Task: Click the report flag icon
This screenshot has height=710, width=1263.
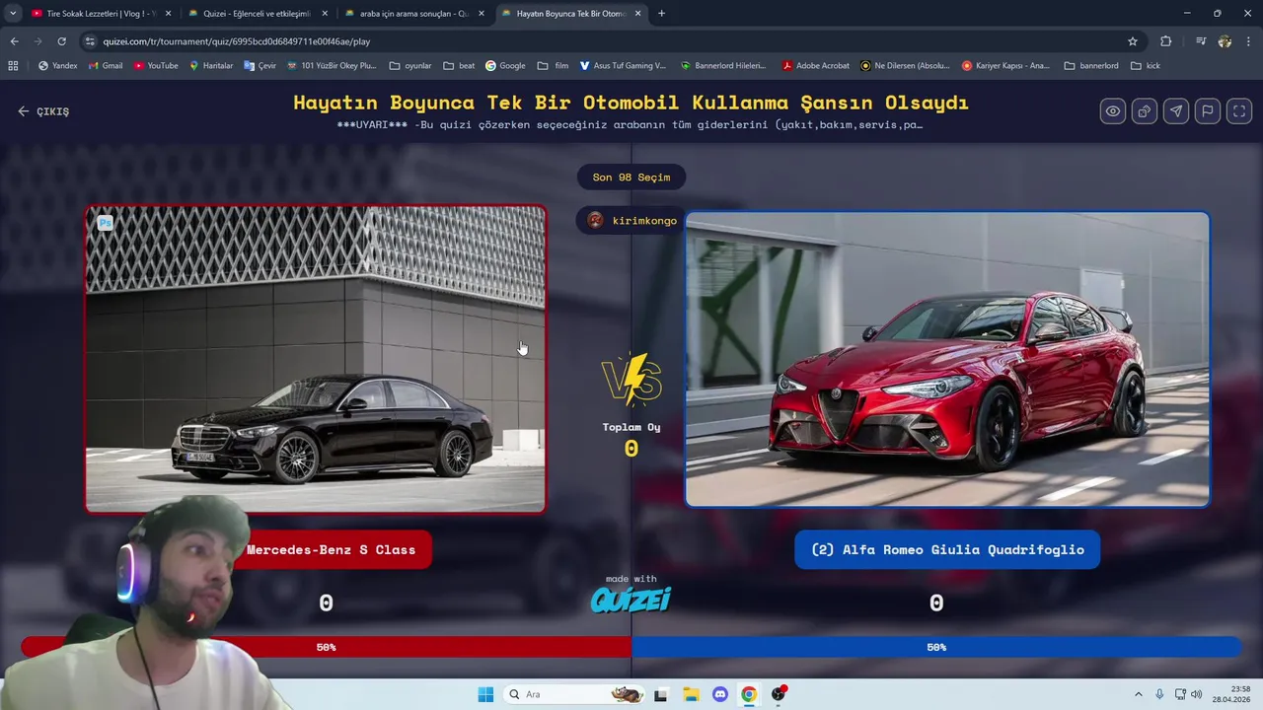Action: [1208, 111]
